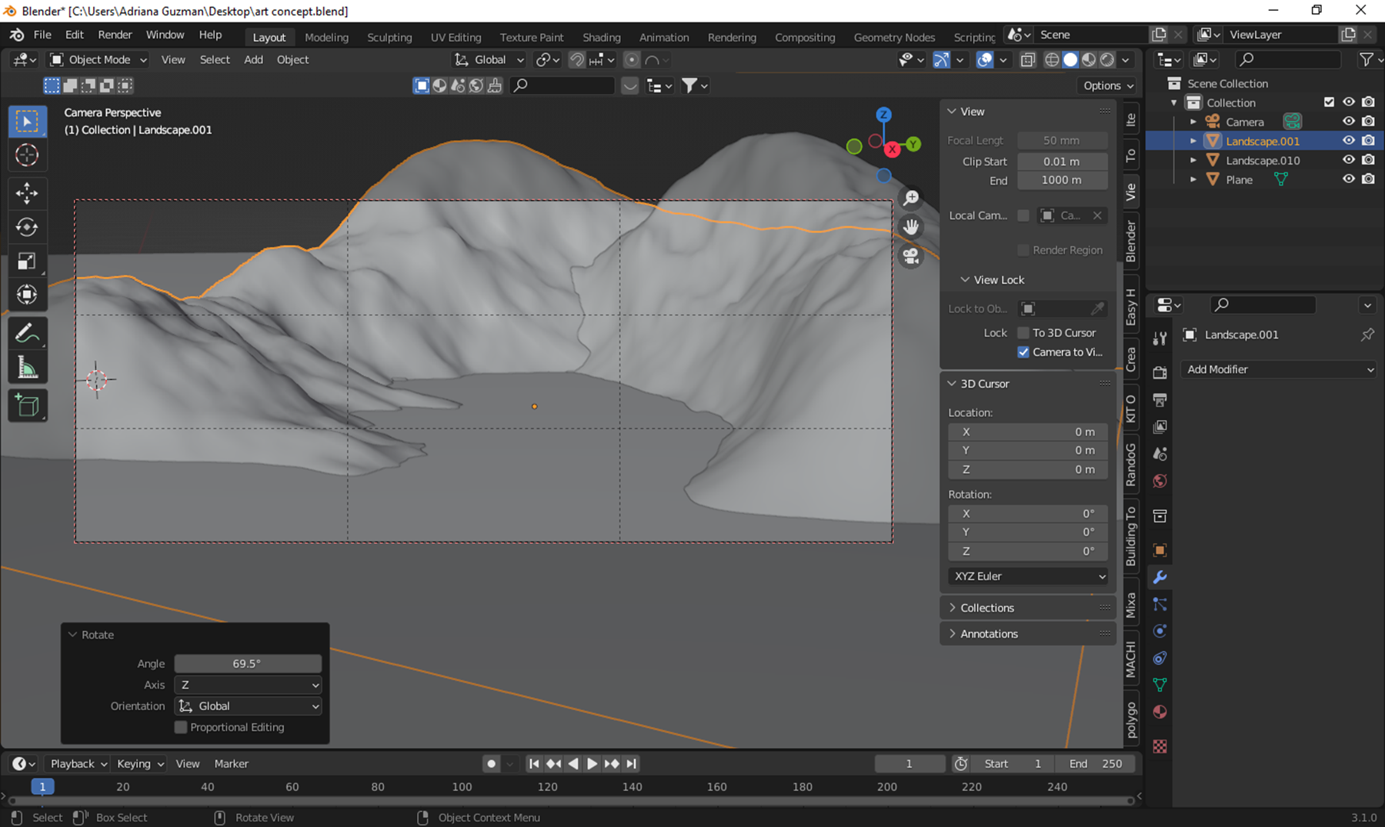Enable Proportional Editing checkbox

[181, 727]
